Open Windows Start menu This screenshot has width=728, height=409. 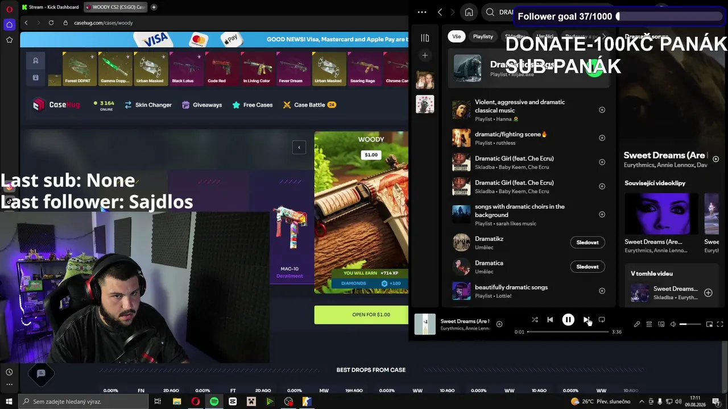(x=9, y=402)
